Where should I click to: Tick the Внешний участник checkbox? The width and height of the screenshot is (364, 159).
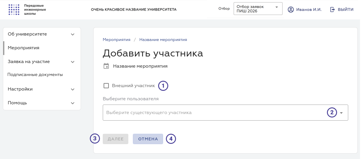coord(106,86)
